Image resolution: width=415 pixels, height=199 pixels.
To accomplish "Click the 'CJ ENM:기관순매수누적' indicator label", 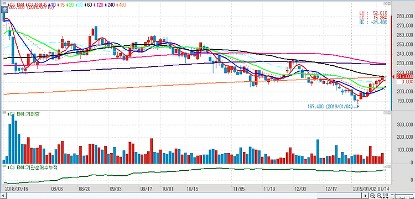I will (33, 167).
